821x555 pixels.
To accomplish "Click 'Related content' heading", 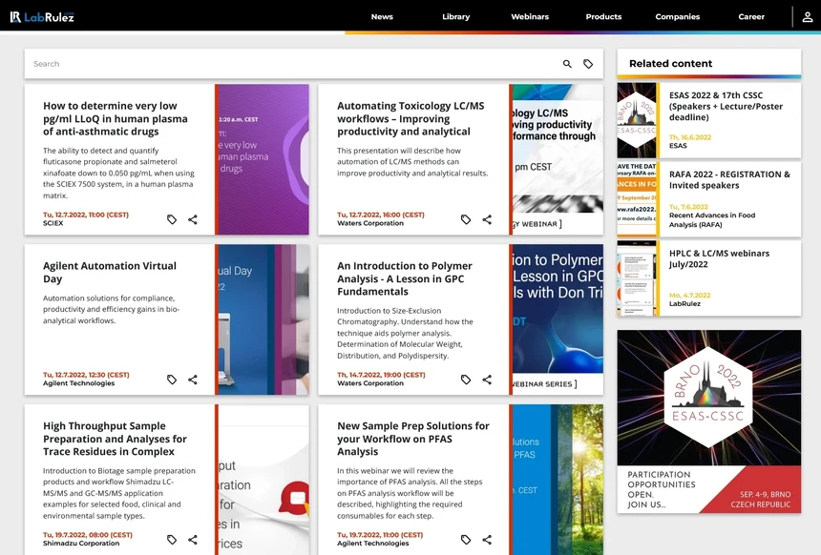I will 671,64.
